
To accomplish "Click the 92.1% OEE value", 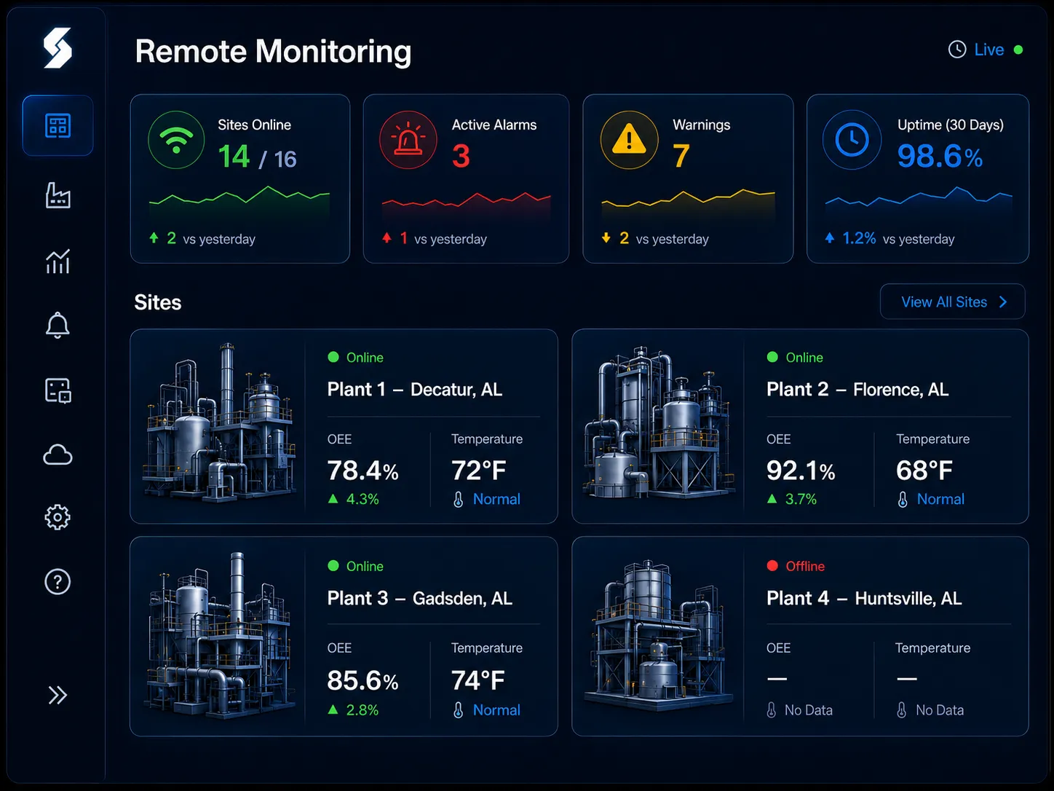I will [x=801, y=471].
